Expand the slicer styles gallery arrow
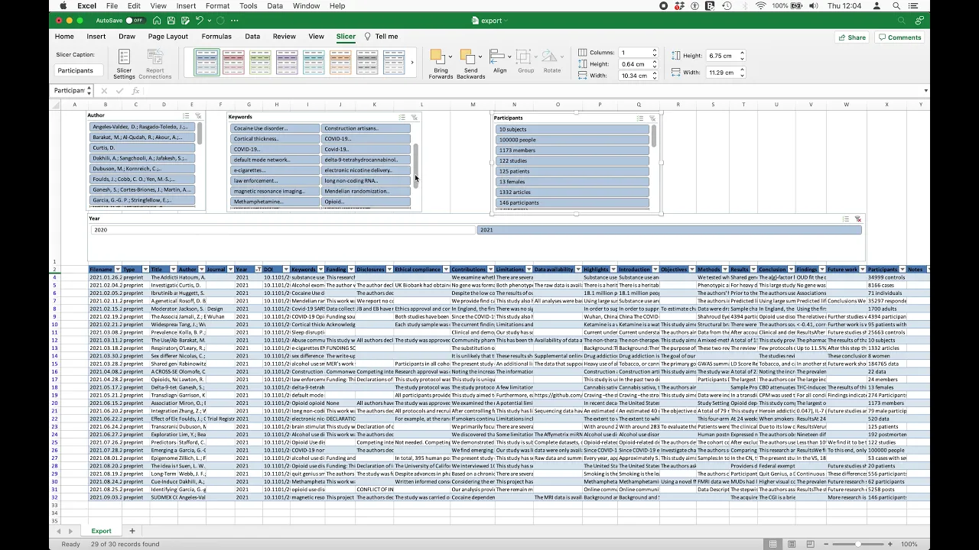This screenshot has width=979, height=550. (x=412, y=63)
